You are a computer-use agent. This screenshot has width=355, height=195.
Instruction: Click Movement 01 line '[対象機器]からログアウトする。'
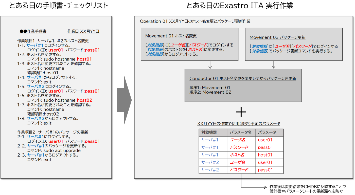click(172, 54)
